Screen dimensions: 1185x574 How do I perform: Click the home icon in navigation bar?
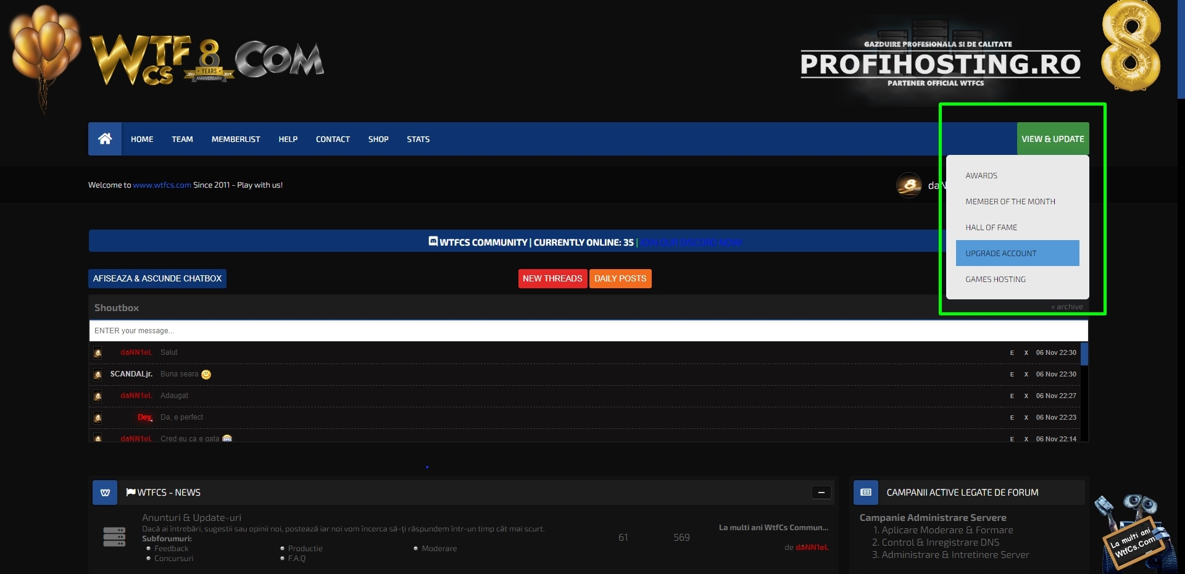coord(105,139)
